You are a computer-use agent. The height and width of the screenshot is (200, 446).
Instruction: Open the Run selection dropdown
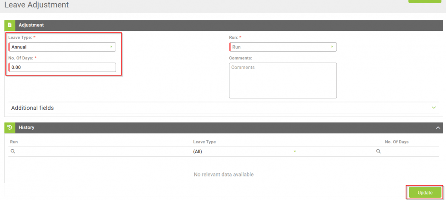[283, 47]
